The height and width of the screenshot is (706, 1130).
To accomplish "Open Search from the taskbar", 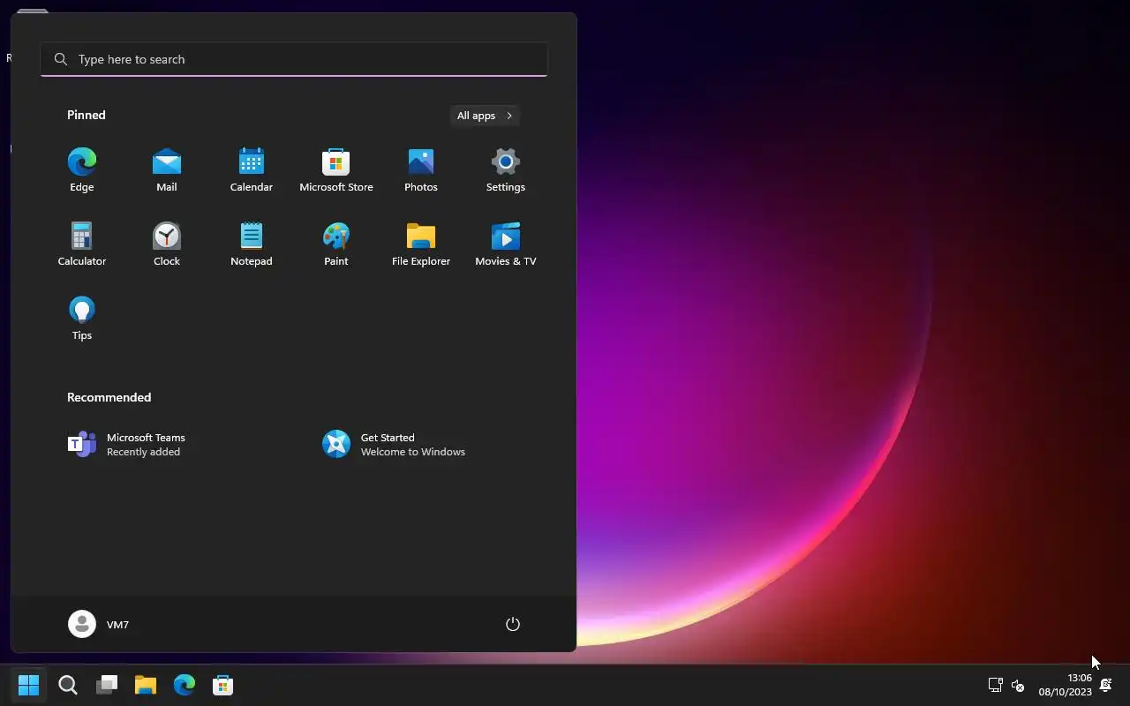I will (68, 685).
